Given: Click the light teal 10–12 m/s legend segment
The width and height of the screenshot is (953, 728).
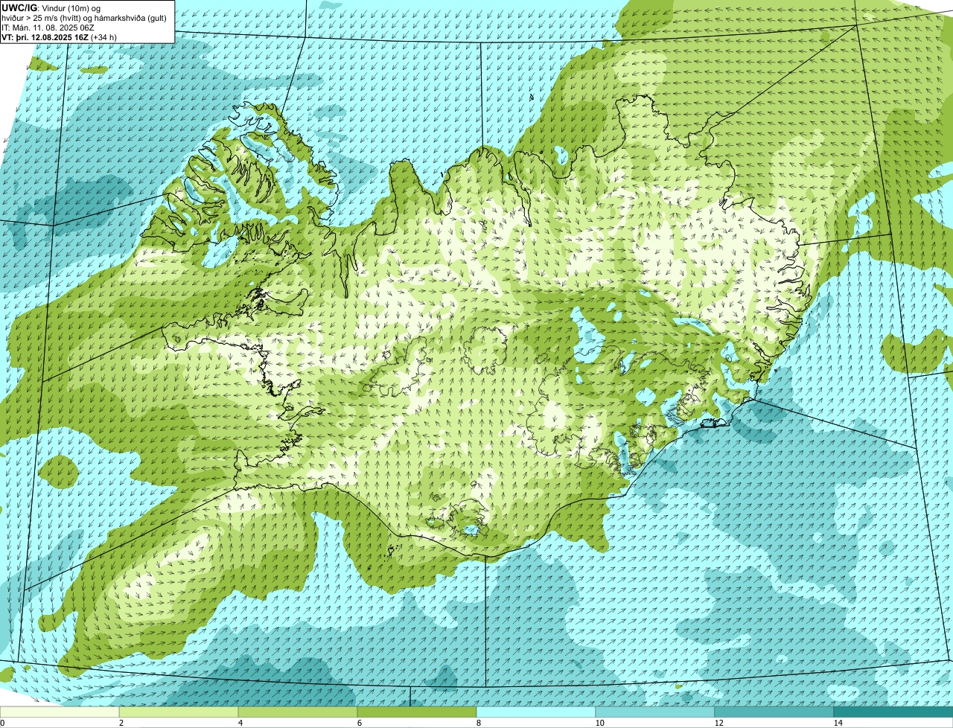Looking at the screenshot, I should coord(655,712).
